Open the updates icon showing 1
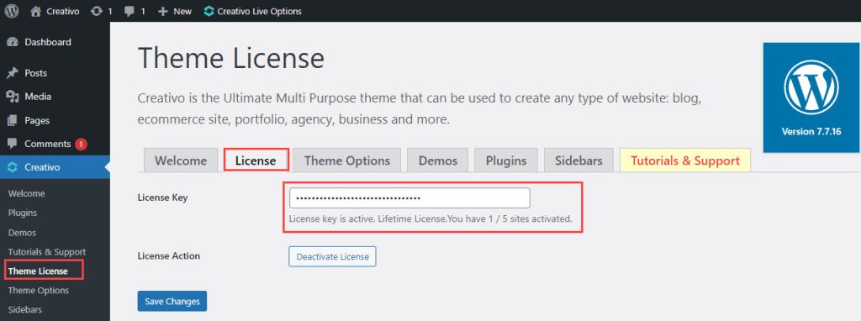This screenshot has height=321, width=861. coord(97,11)
